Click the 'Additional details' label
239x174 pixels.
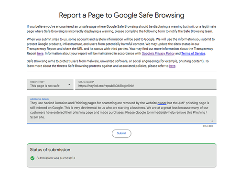(x=39, y=99)
